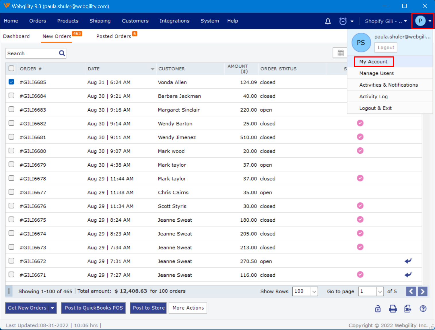This screenshot has height=330, width=435.
Task: Go to the next page arrow
Action: (x=423, y=291)
